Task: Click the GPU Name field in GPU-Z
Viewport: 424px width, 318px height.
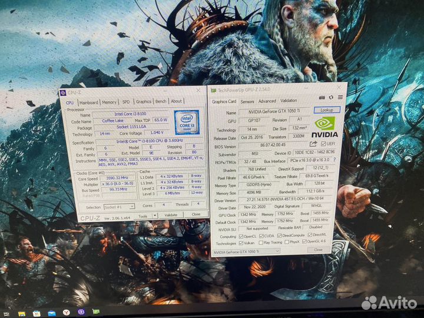Action: click(x=275, y=111)
